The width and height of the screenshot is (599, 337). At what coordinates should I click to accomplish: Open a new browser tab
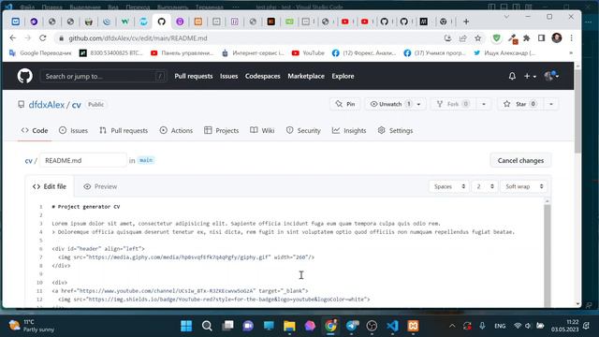click(x=466, y=22)
